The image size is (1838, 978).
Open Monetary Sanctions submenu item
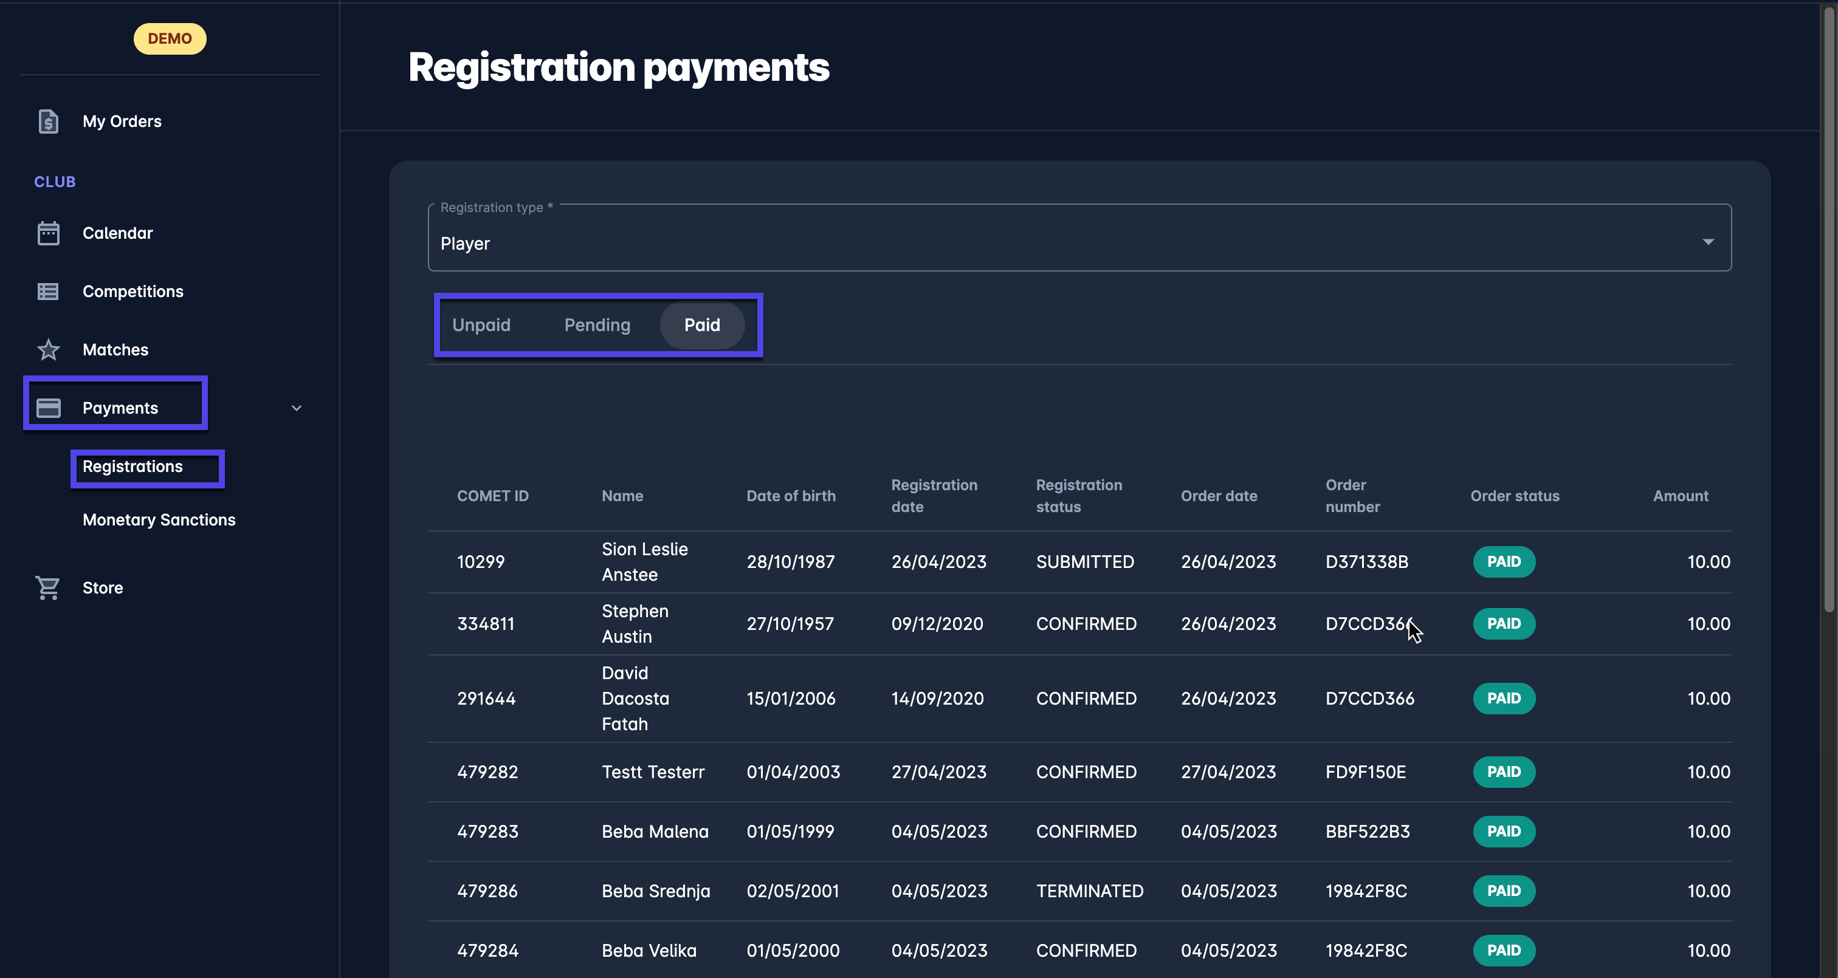coord(159,520)
